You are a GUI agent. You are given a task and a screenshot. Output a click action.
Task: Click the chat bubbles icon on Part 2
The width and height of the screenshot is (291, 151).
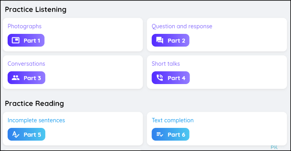(160, 40)
